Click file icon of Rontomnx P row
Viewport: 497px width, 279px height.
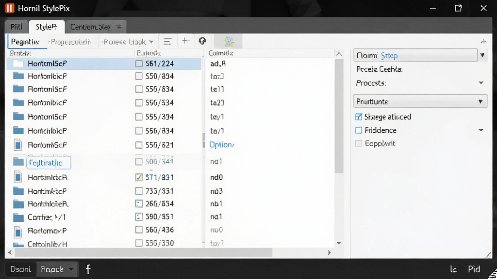[x=18, y=232]
